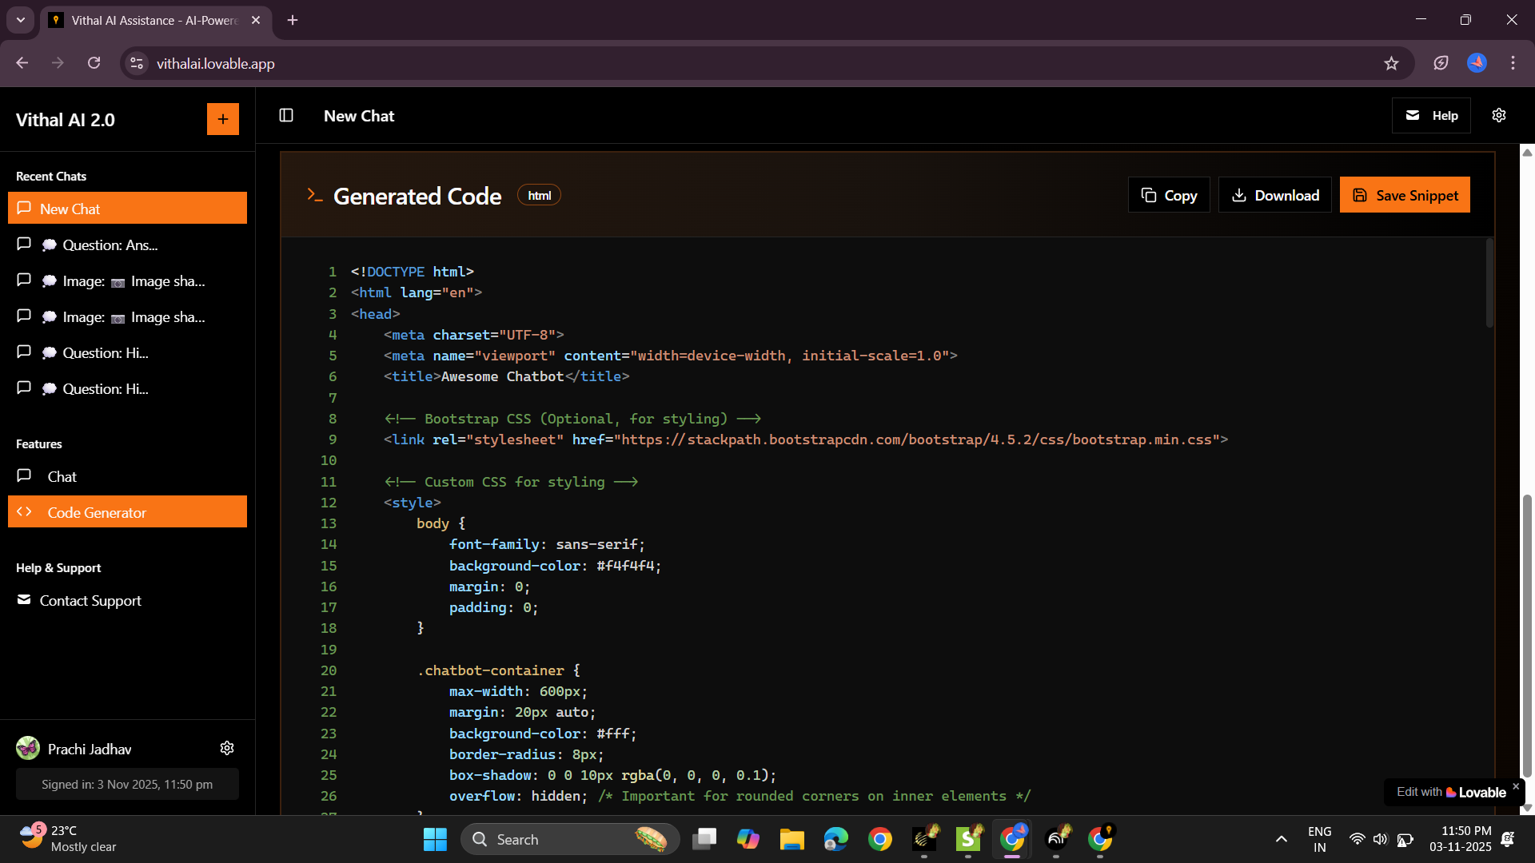Viewport: 1535px width, 863px height.
Task: Toggle the sidebar panel icon
Action: point(286,116)
